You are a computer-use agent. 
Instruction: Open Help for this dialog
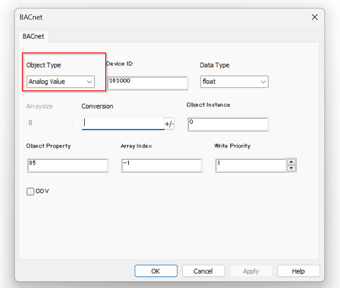pos(299,271)
